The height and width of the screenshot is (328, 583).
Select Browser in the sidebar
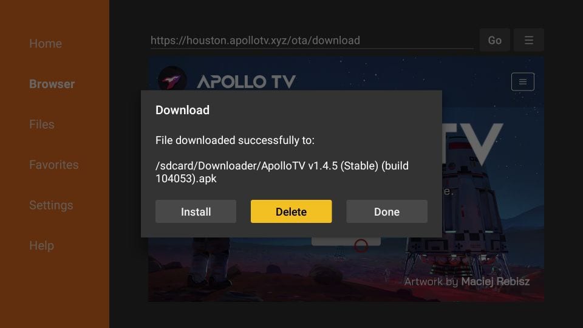tap(52, 84)
